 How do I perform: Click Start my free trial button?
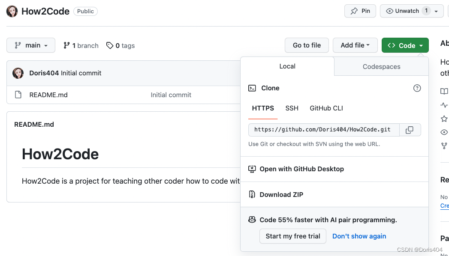click(x=292, y=236)
